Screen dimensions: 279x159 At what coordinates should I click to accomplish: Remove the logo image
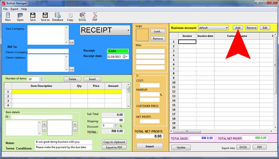coord(158,39)
